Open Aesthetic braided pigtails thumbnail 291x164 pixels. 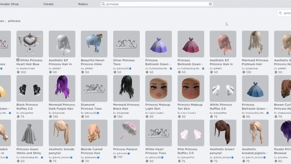[x=255, y=133]
